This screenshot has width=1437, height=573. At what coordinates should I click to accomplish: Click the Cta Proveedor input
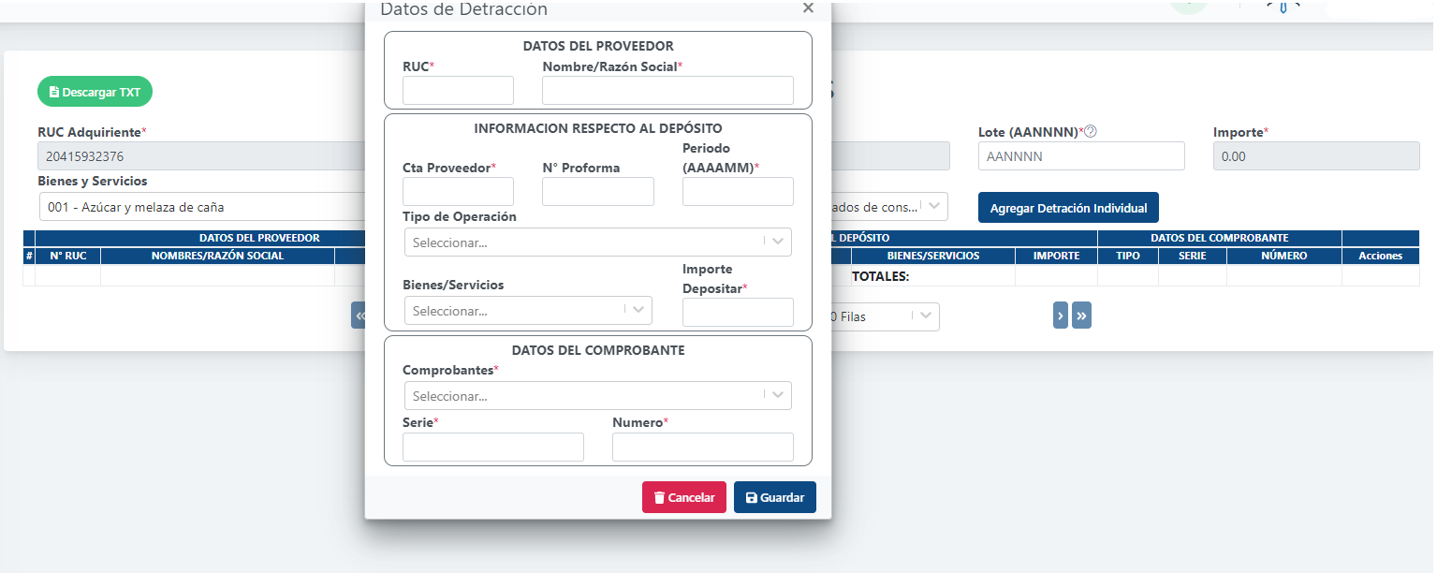458,192
